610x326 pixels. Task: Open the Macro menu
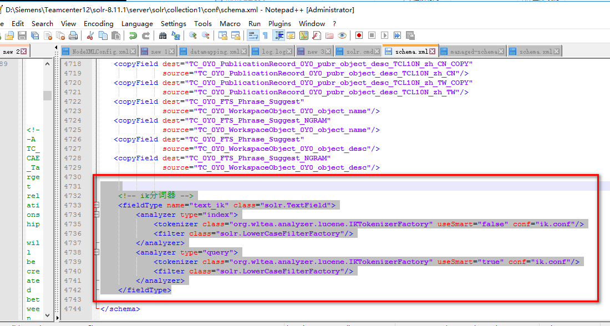(x=230, y=24)
